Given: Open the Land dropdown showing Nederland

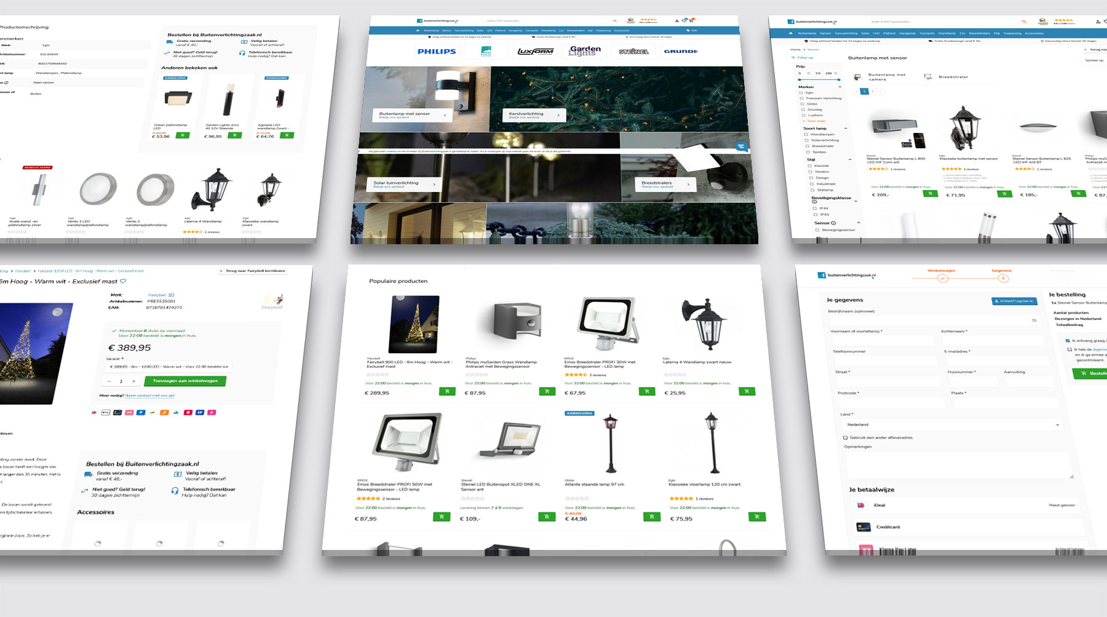Looking at the screenshot, I should [953, 424].
